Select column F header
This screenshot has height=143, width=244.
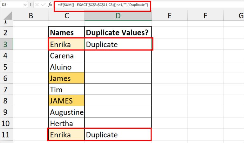(205, 16)
